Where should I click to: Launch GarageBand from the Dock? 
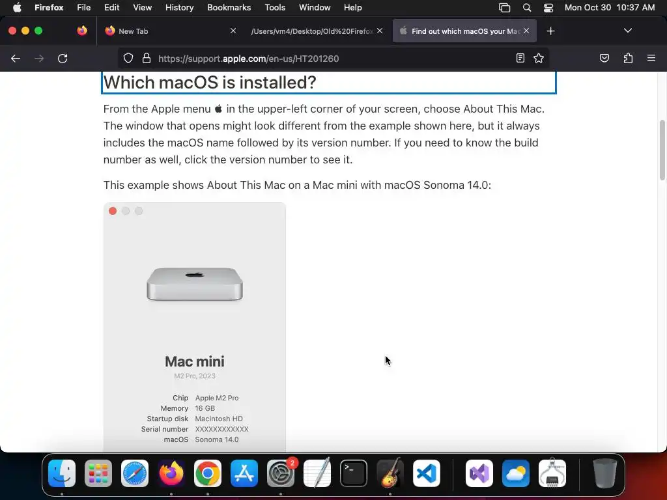point(390,473)
